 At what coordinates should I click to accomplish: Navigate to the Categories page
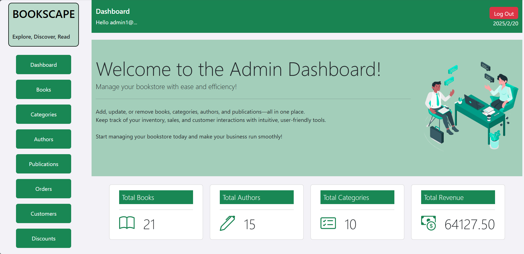[43, 114]
